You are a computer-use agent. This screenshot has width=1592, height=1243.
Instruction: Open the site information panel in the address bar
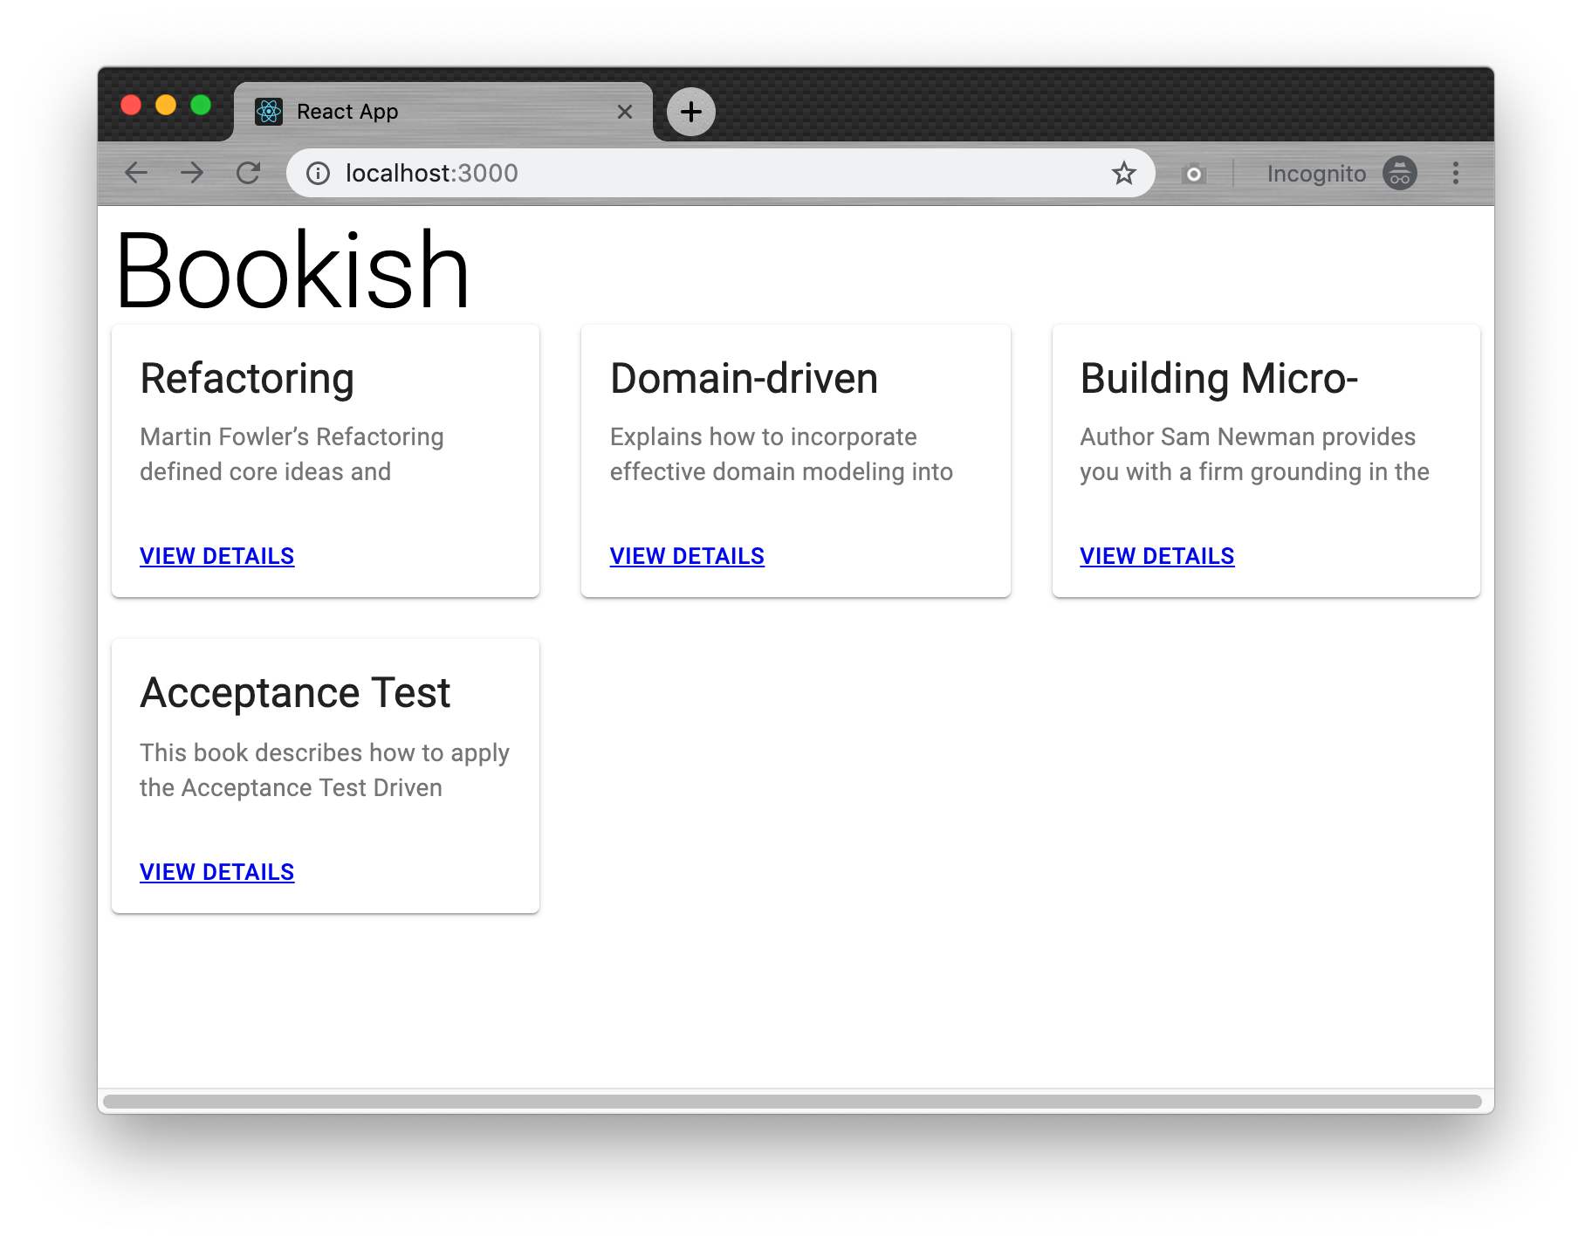click(x=318, y=173)
